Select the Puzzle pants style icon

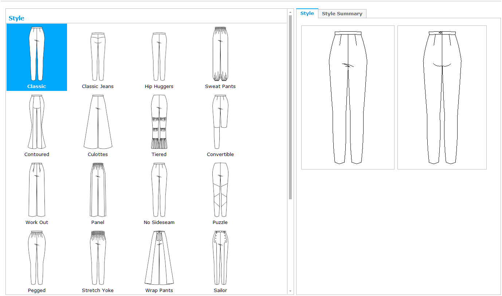click(x=220, y=189)
